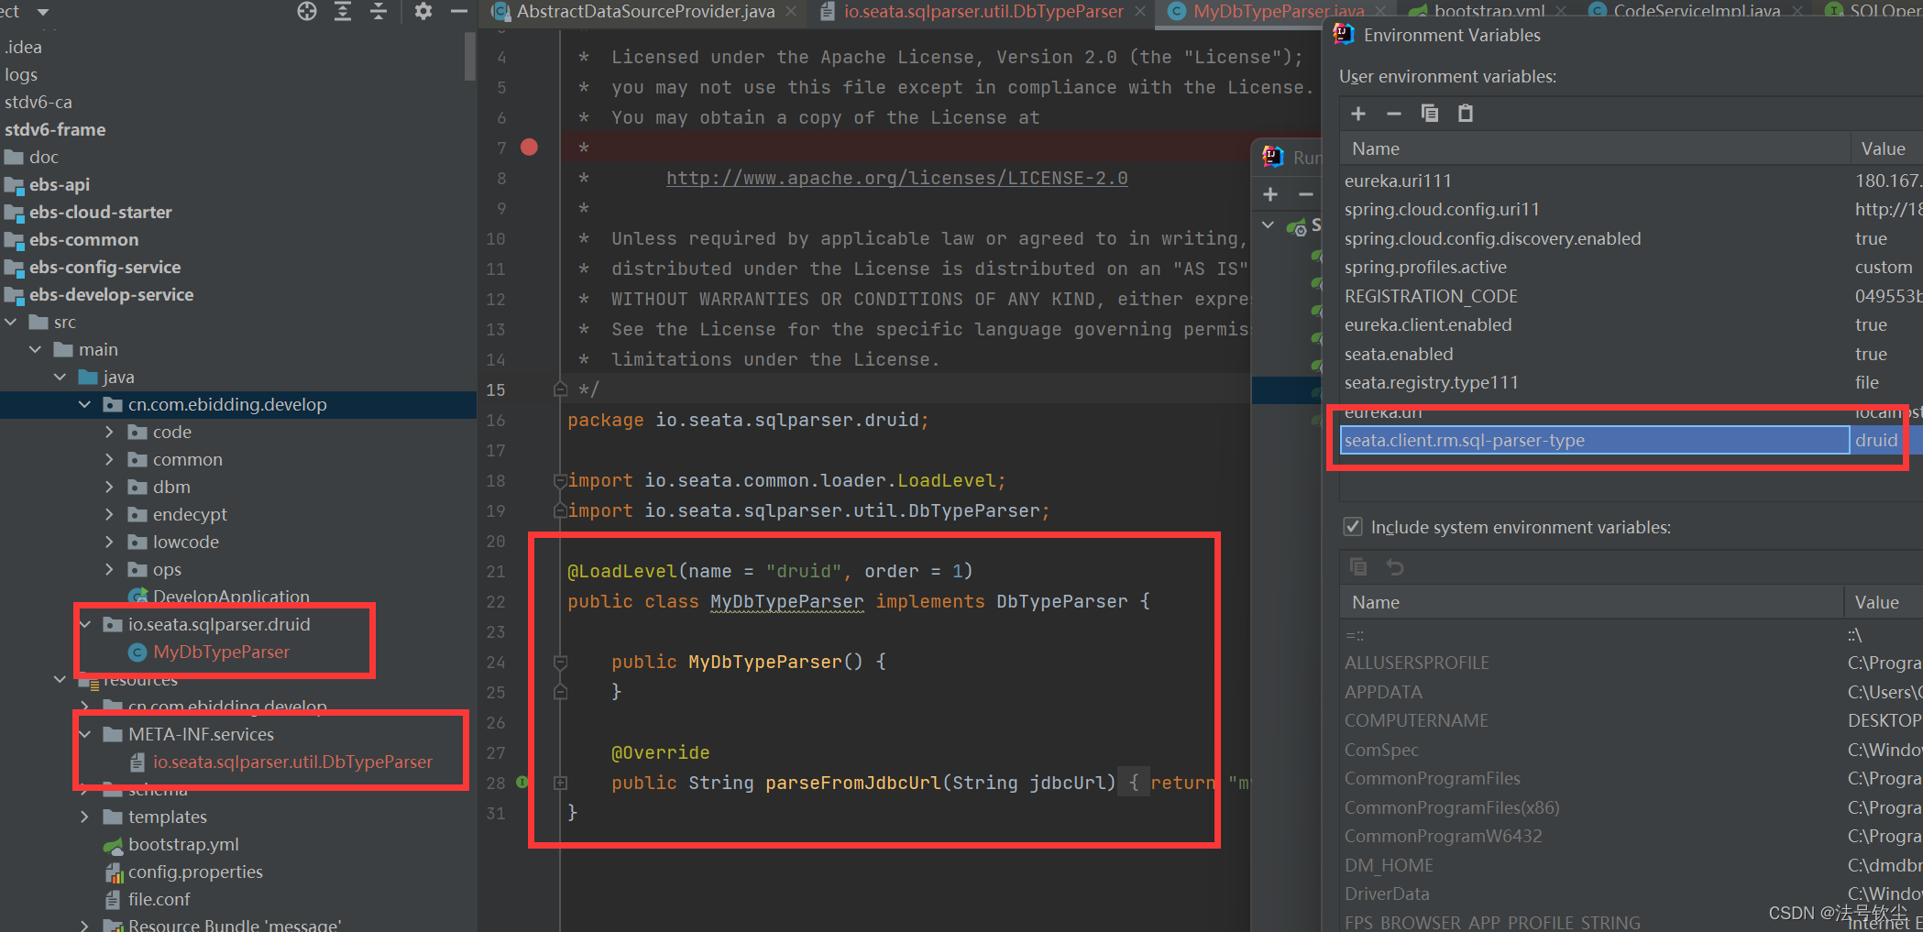Screen dimensions: 1923x932
Task: Click the locate/select opened file icon
Action: click(x=307, y=11)
